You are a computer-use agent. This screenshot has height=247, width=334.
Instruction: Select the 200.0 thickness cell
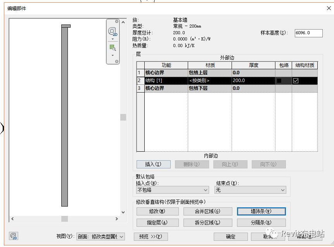[x=253, y=81]
